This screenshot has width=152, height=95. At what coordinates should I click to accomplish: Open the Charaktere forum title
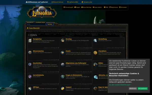coord(102,51)
